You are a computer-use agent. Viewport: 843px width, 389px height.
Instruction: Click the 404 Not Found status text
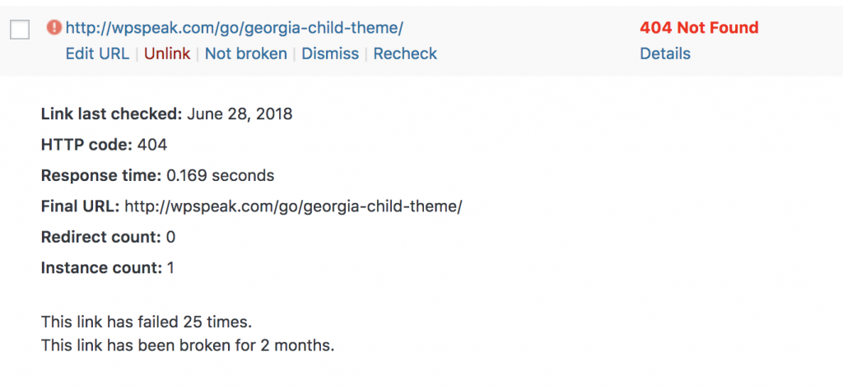[699, 27]
